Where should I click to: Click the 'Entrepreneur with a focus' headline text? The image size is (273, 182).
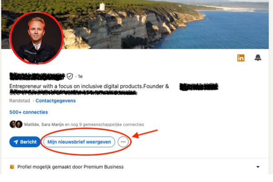(x=89, y=86)
